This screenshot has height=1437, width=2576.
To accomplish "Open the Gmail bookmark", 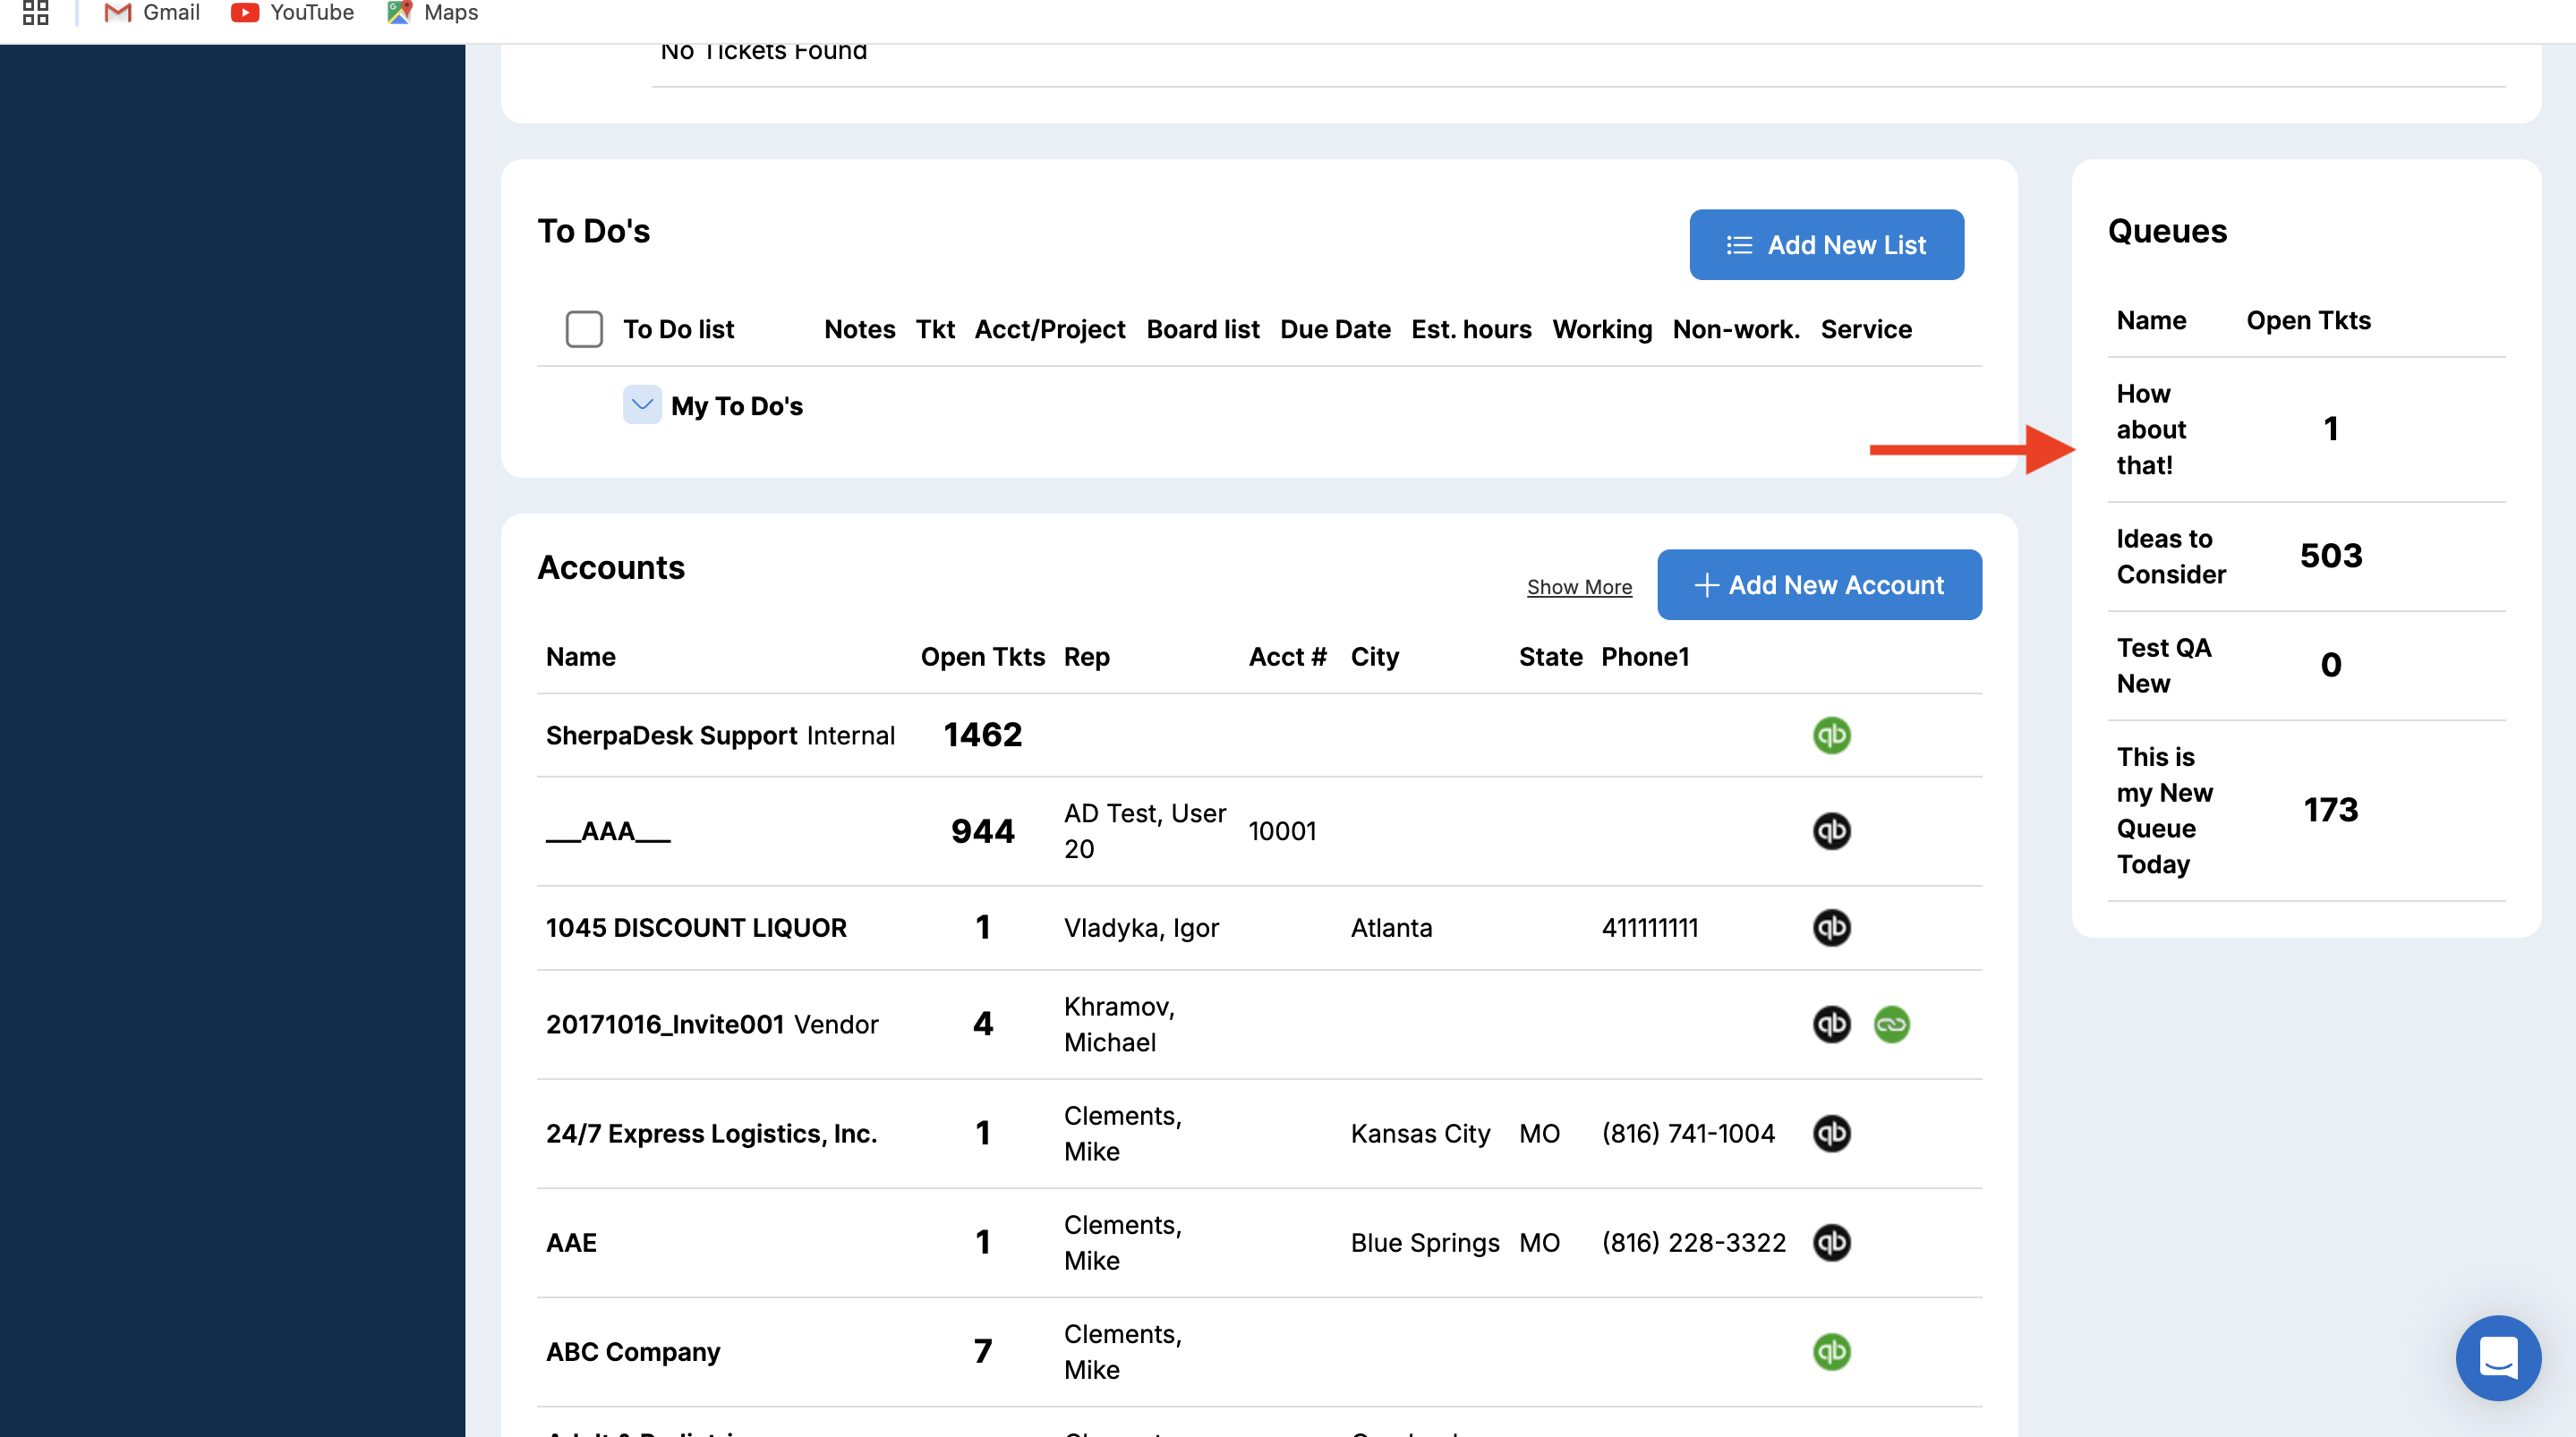I will click(152, 13).
